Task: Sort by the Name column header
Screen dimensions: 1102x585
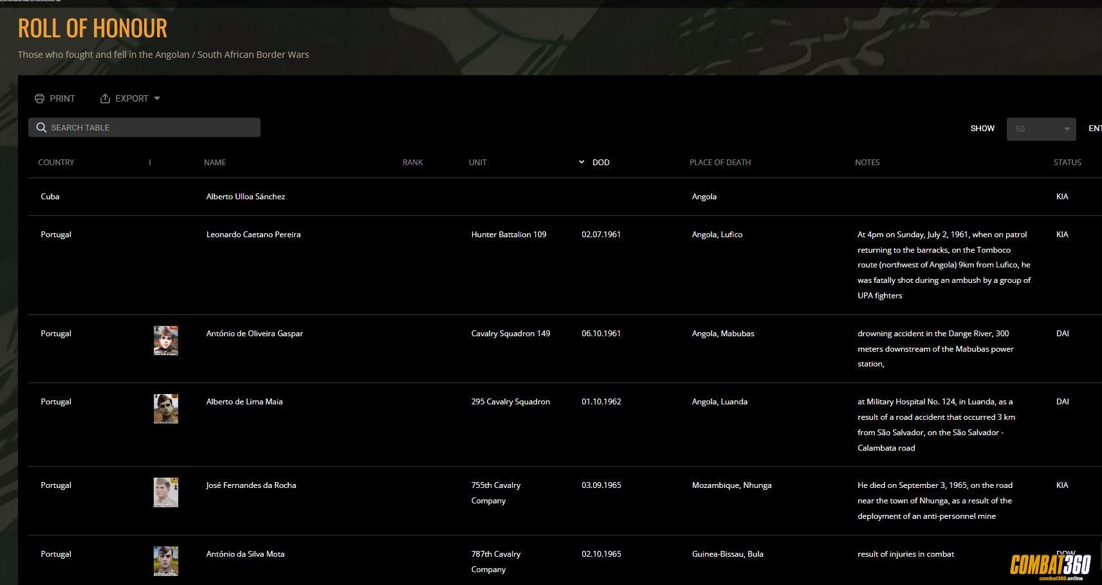Action: coord(215,162)
